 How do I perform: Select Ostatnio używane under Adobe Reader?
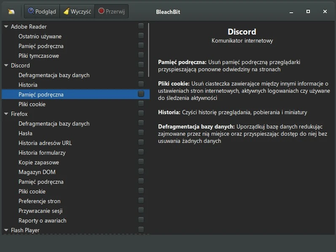pyautogui.click(x=40, y=36)
